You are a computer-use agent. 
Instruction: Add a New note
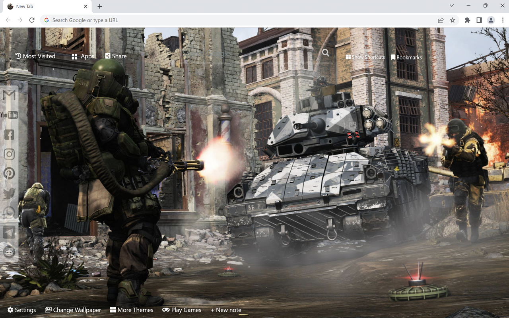click(226, 310)
